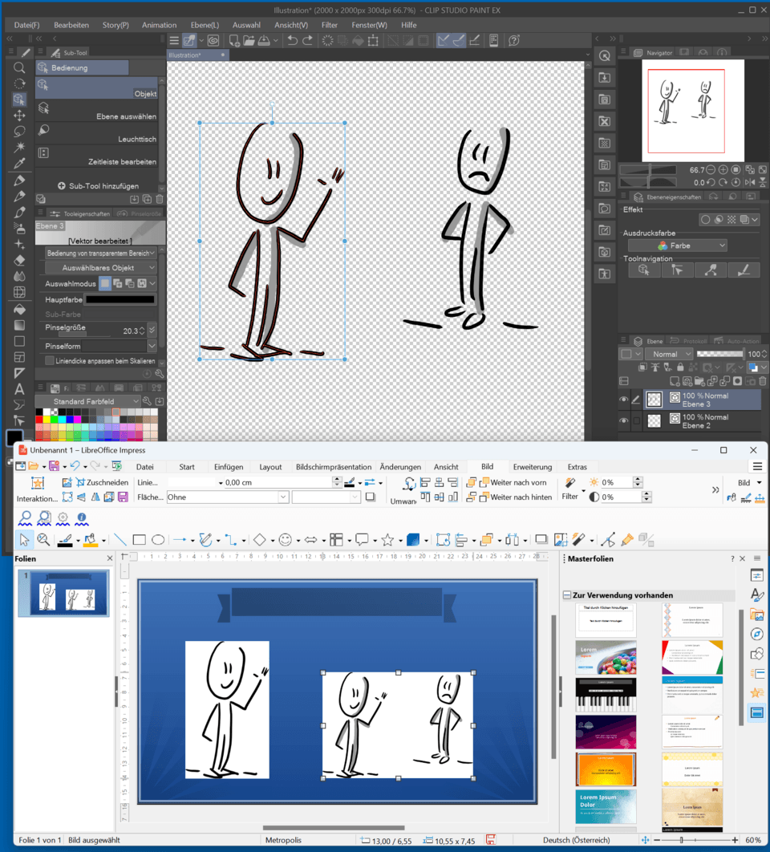
Task: Select the Text tool in Clip Studio
Action: point(19,389)
